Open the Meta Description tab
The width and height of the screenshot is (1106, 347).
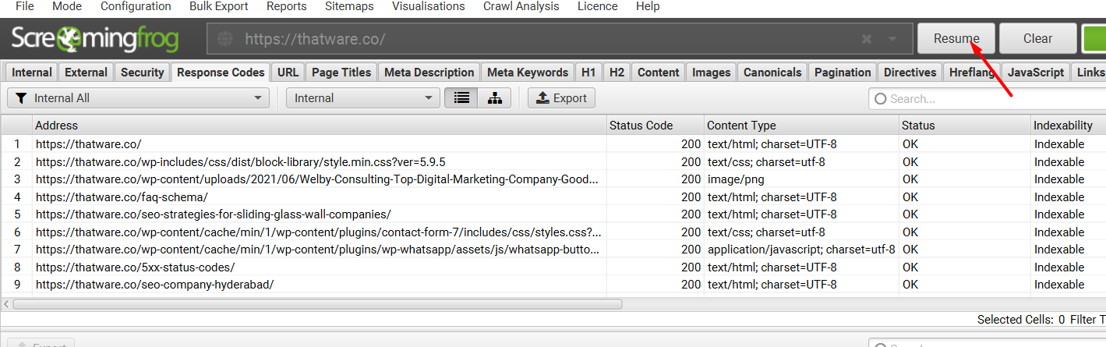429,73
